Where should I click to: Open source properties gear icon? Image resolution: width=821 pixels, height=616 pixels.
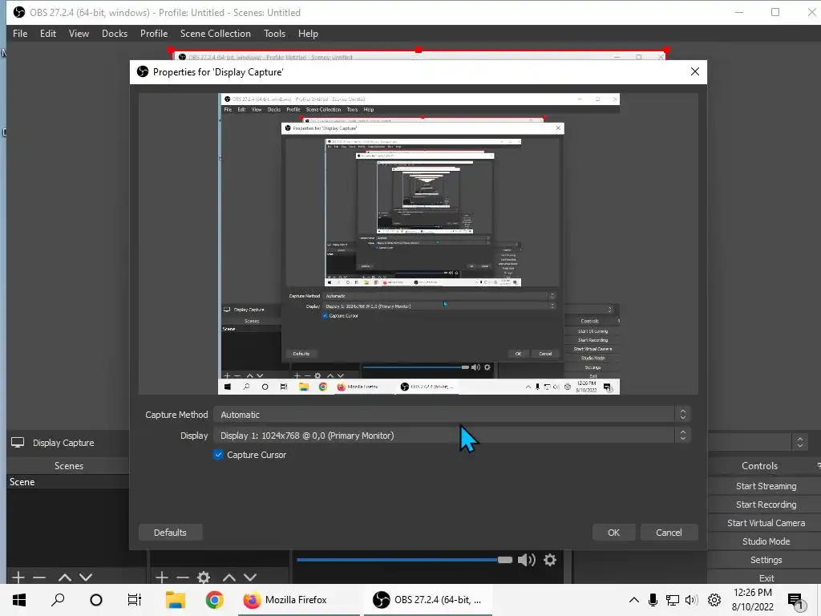tap(204, 577)
